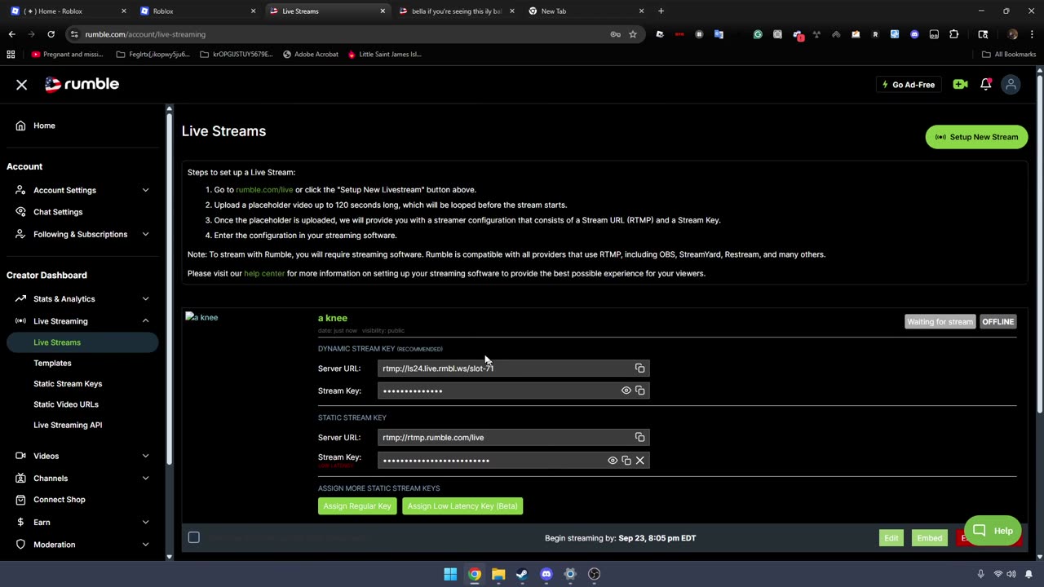The image size is (1044, 587).
Task: Open the help center link
Action: tap(264, 274)
